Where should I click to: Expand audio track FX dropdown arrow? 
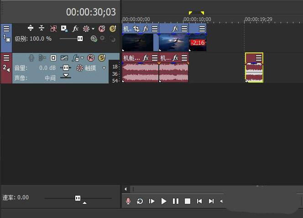(82, 58)
